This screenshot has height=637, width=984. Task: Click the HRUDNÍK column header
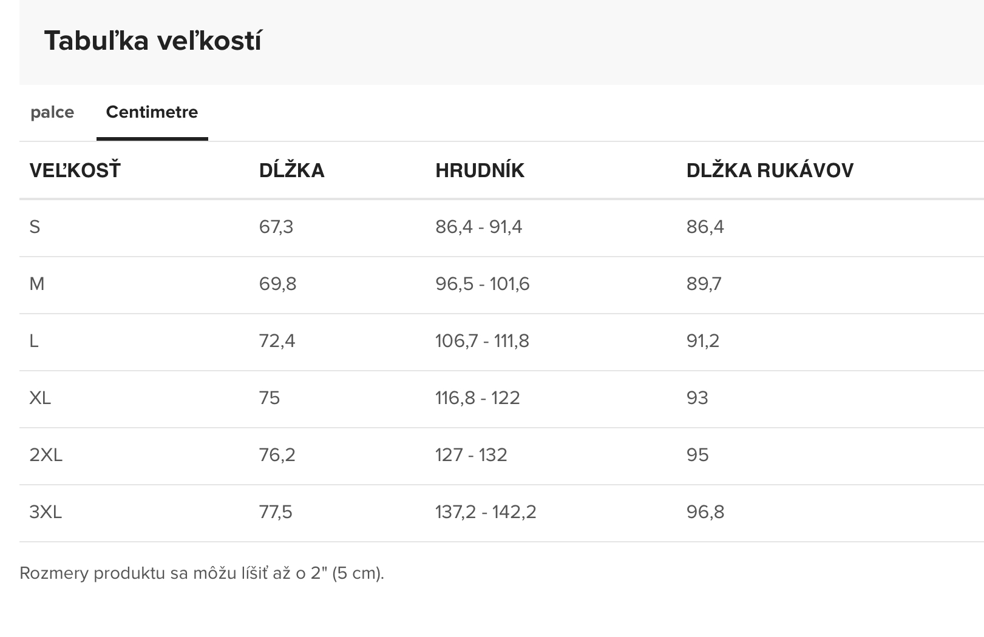480,170
